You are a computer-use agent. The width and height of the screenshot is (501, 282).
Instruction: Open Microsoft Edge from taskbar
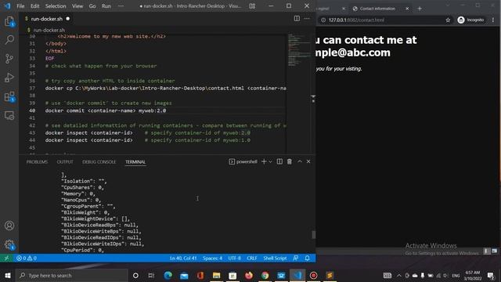click(x=168, y=275)
